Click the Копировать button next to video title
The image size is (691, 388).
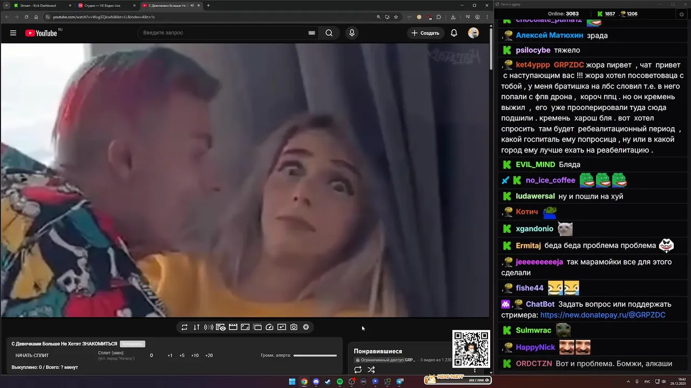point(133,344)
